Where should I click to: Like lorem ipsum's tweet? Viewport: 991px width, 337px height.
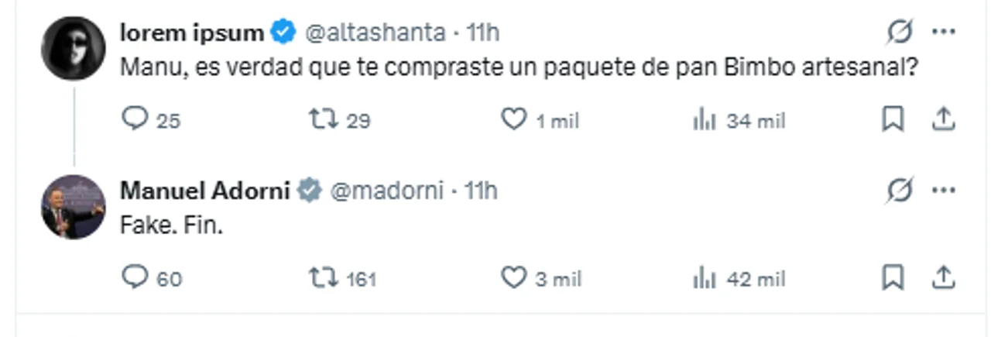click(x=513, y=119)
